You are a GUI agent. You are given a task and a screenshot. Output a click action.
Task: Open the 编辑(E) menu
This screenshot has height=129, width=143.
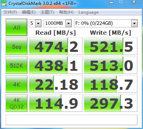click(x=29, y=12)
